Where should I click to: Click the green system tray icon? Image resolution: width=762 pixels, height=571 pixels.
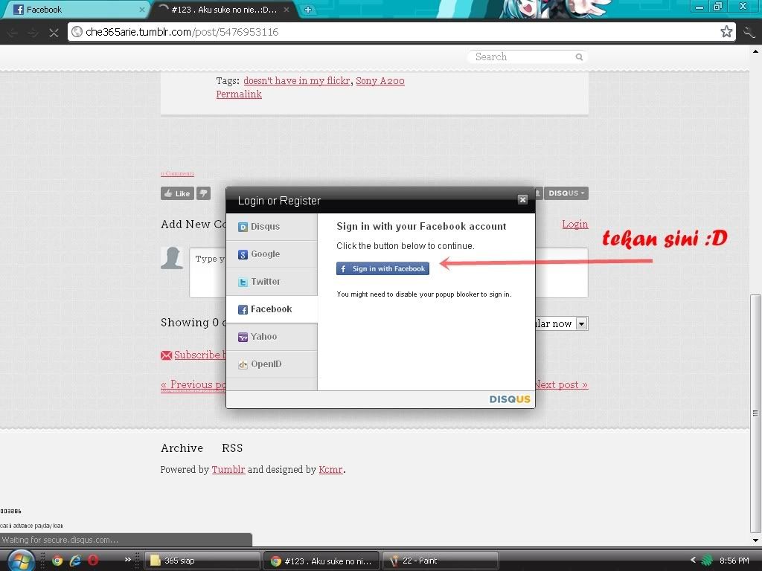(707, 561)
